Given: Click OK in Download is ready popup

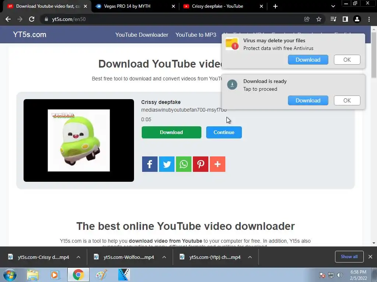Looking at the screenshot, I should [347, 101].
